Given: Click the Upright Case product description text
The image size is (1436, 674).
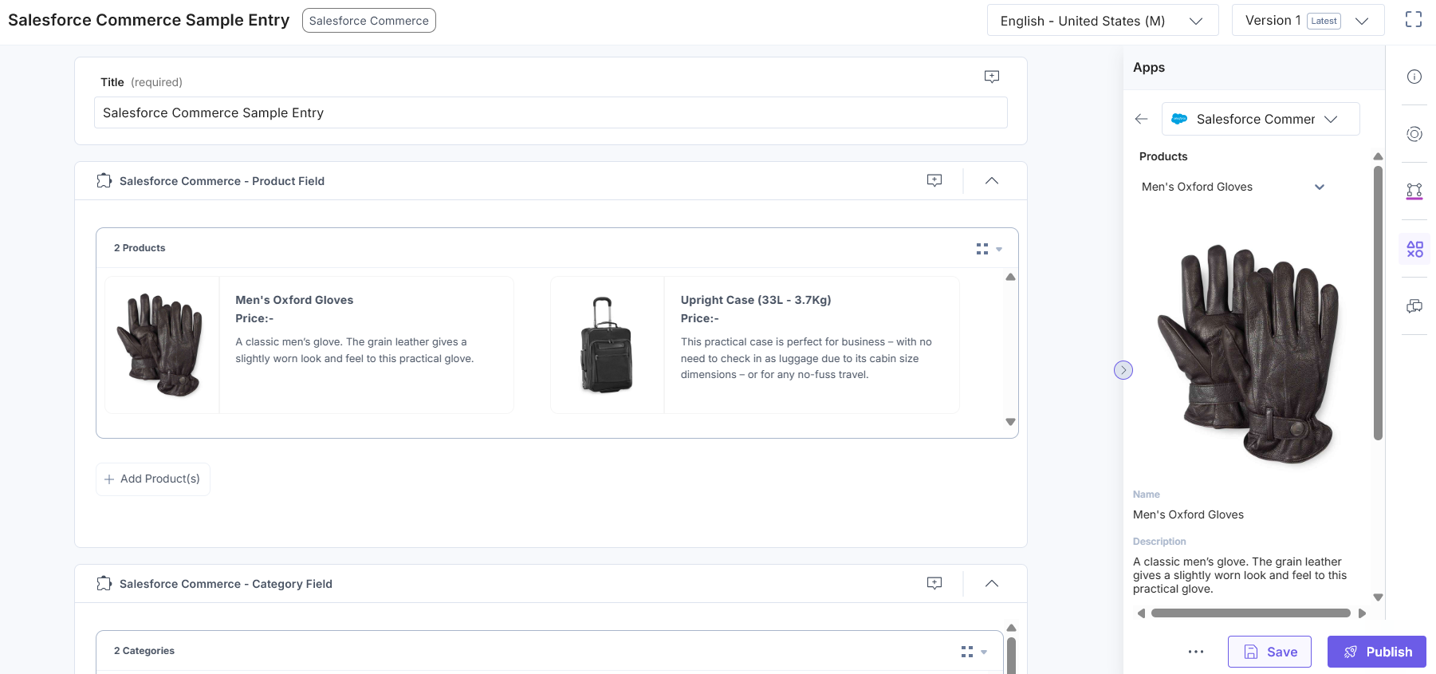Looking at the screenshot, I should [806, 358].
